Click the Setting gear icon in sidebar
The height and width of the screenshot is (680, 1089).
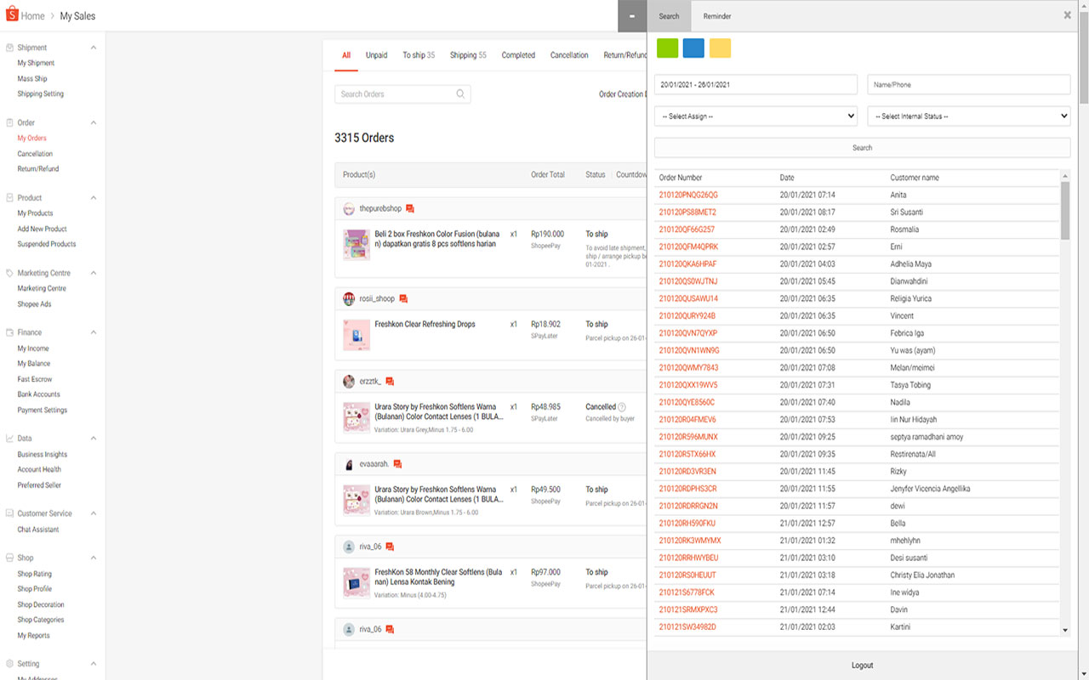(x=10, y=663)
